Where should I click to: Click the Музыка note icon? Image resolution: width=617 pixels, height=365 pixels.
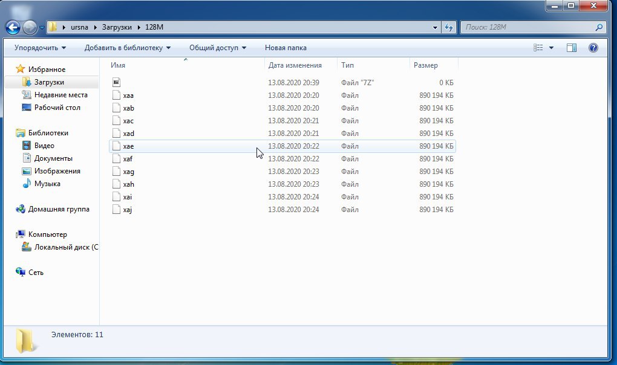(x=27, y=184)
